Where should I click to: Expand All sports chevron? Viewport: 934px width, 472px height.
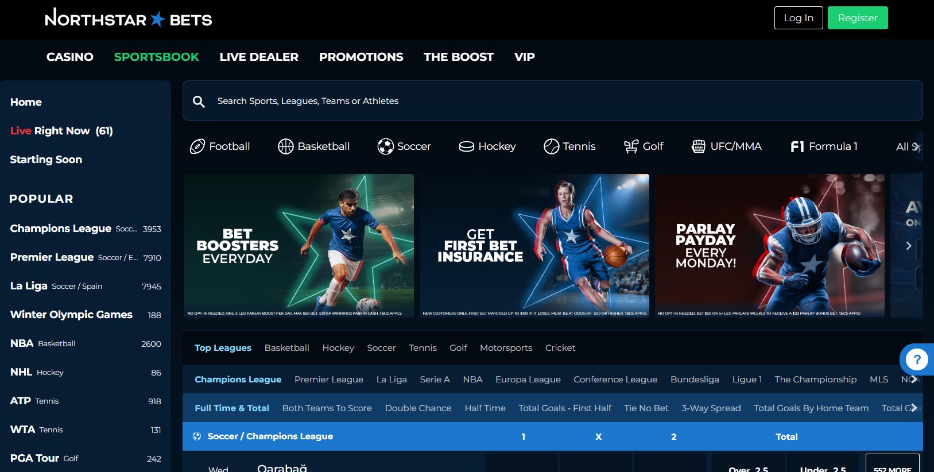coord(916,146)
